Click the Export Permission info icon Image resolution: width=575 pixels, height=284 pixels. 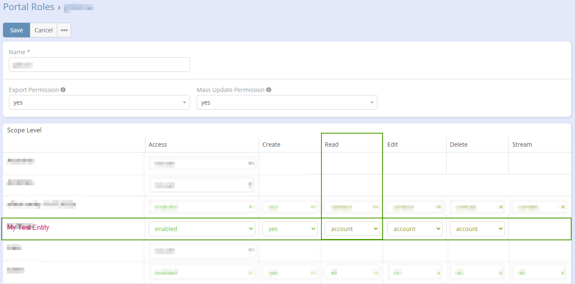pyautogui.click(x=63, y=90)
